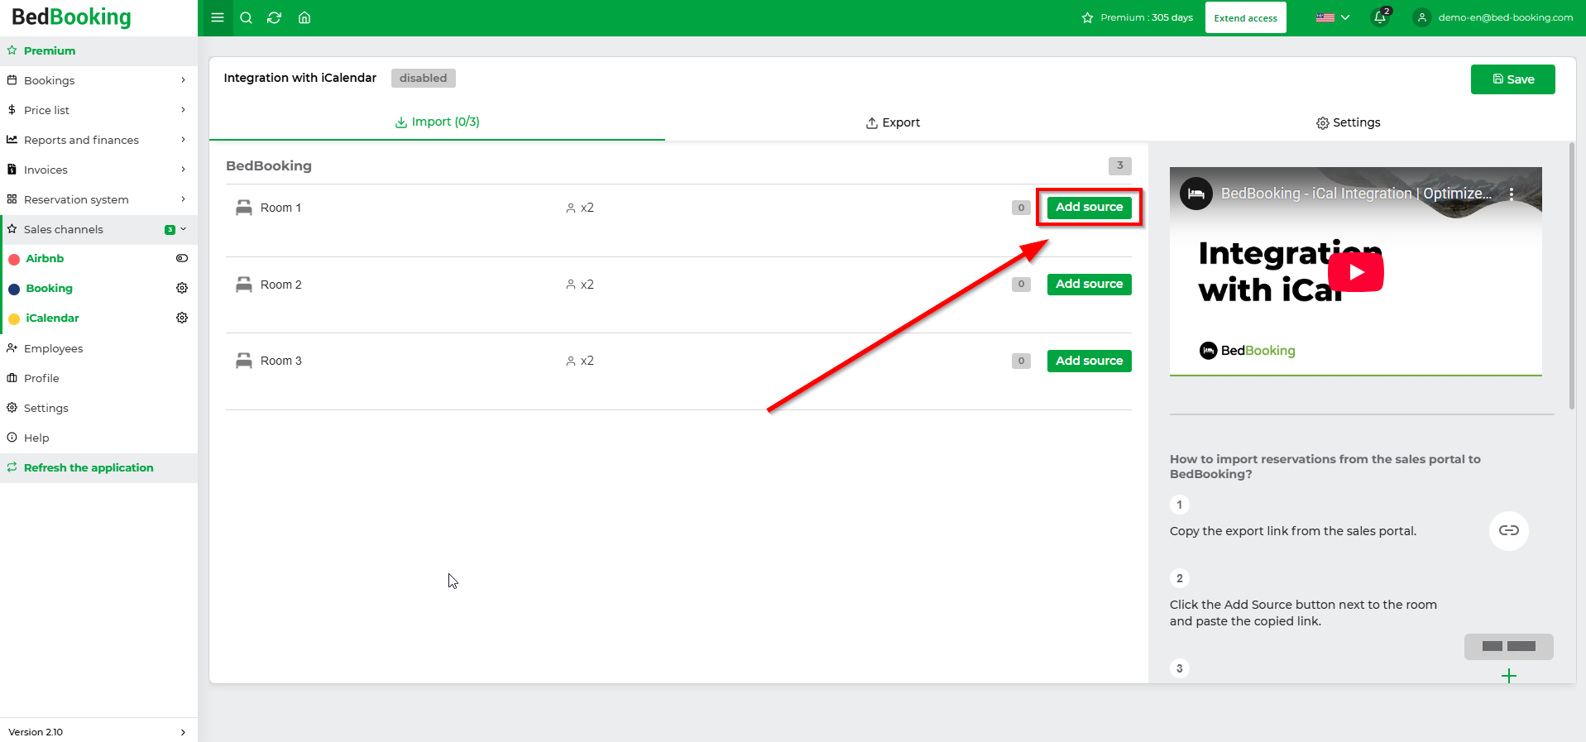
Task: Click Refresh the application
Action: point(99,467)
